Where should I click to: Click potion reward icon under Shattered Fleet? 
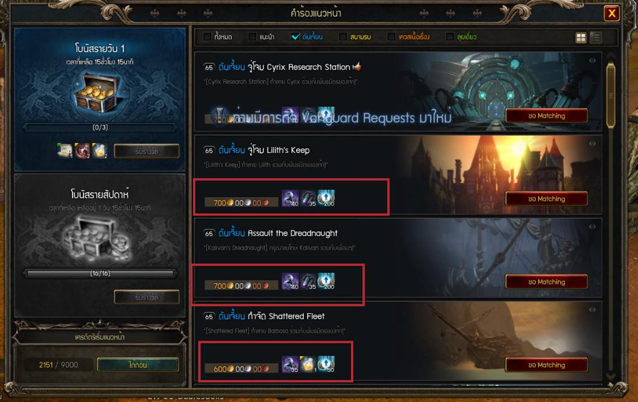(308, 364)
